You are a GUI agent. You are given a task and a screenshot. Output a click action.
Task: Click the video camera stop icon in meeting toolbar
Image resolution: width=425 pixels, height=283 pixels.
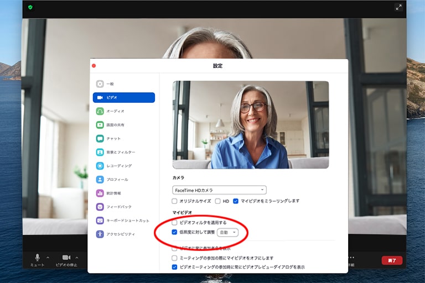coord(66,257)
